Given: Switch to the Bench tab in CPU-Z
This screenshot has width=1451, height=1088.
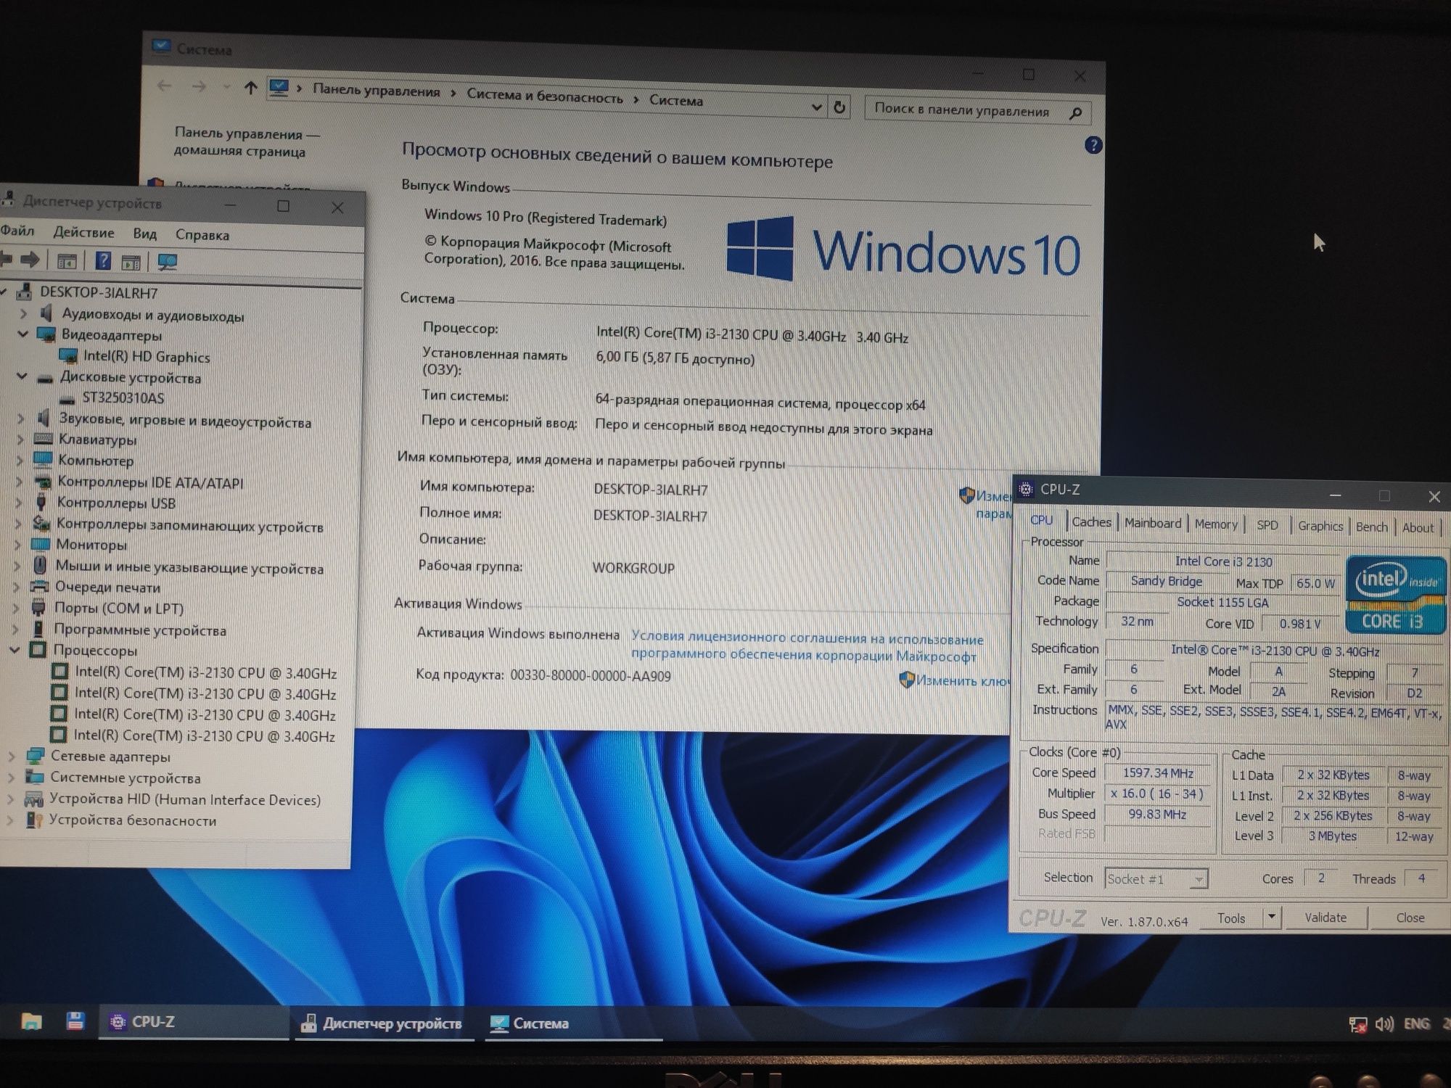Looking at the screenshot, I should coord(1371,527).
